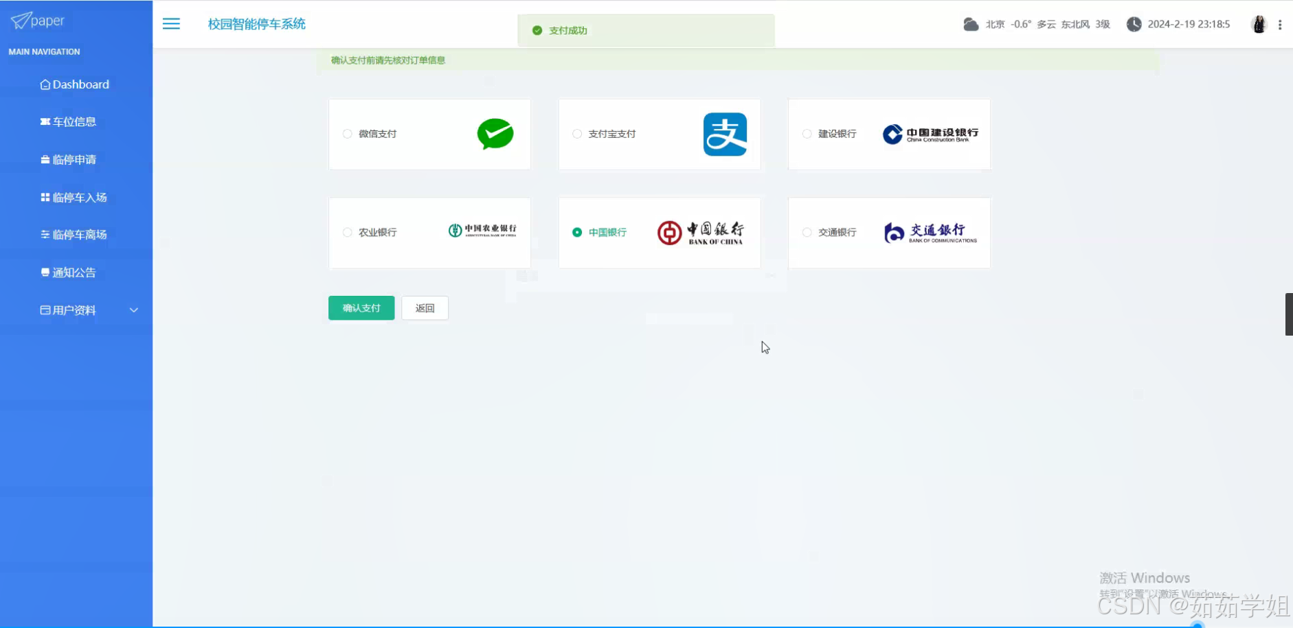Click the 2024-2-19 date time text
Image resolution: width=1293 pixels, height=628 pixels.
coord(1189,24)
